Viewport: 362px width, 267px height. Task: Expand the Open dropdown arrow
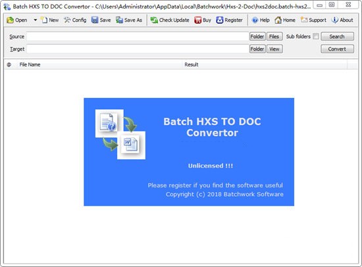[36, 20]
